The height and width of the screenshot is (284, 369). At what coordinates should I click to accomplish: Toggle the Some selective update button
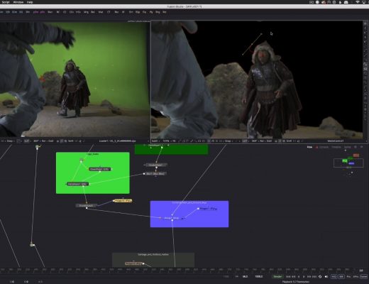tap(363, 276)
